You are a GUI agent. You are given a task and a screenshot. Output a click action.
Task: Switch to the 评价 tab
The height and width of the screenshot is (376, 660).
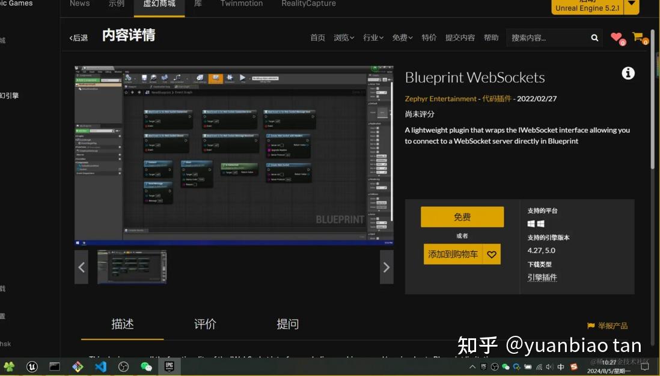point(204,324)
